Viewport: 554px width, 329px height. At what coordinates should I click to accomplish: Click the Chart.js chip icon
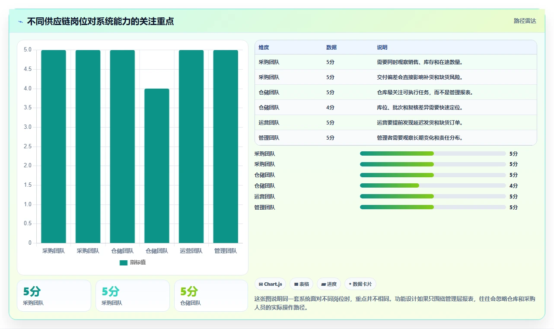coord(261,284)
